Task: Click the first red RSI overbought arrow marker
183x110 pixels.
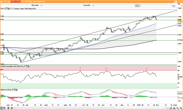Action: point(80,68)
